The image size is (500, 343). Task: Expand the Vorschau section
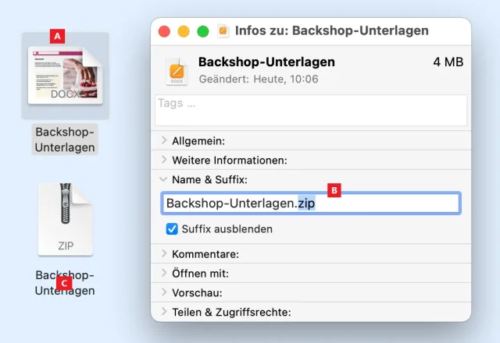coord(164,292)
